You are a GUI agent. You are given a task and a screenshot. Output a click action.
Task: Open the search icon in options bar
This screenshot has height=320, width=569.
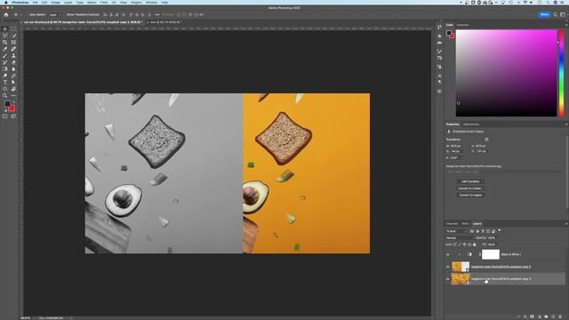point(555,15)
